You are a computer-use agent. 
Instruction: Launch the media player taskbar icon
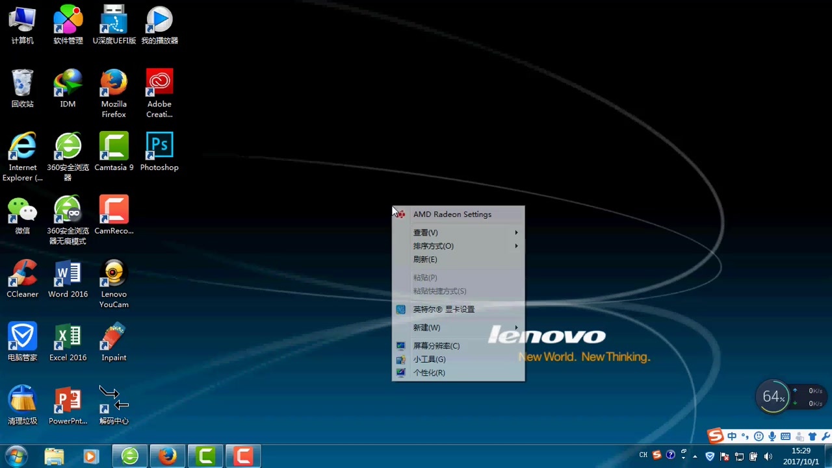pyautogui.click(x=91, y=456)
